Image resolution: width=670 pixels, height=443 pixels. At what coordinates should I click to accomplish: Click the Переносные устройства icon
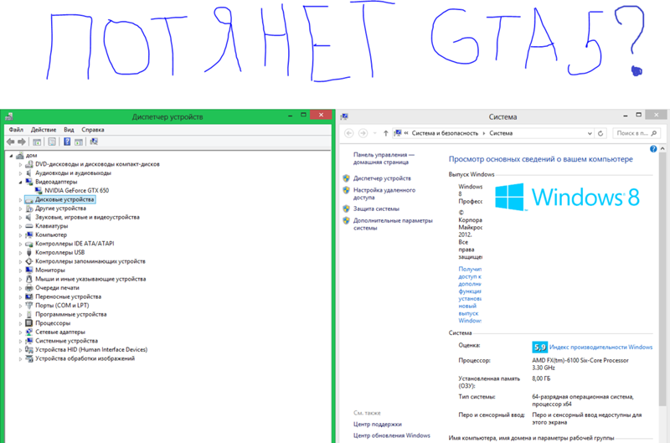coord(29,297)
